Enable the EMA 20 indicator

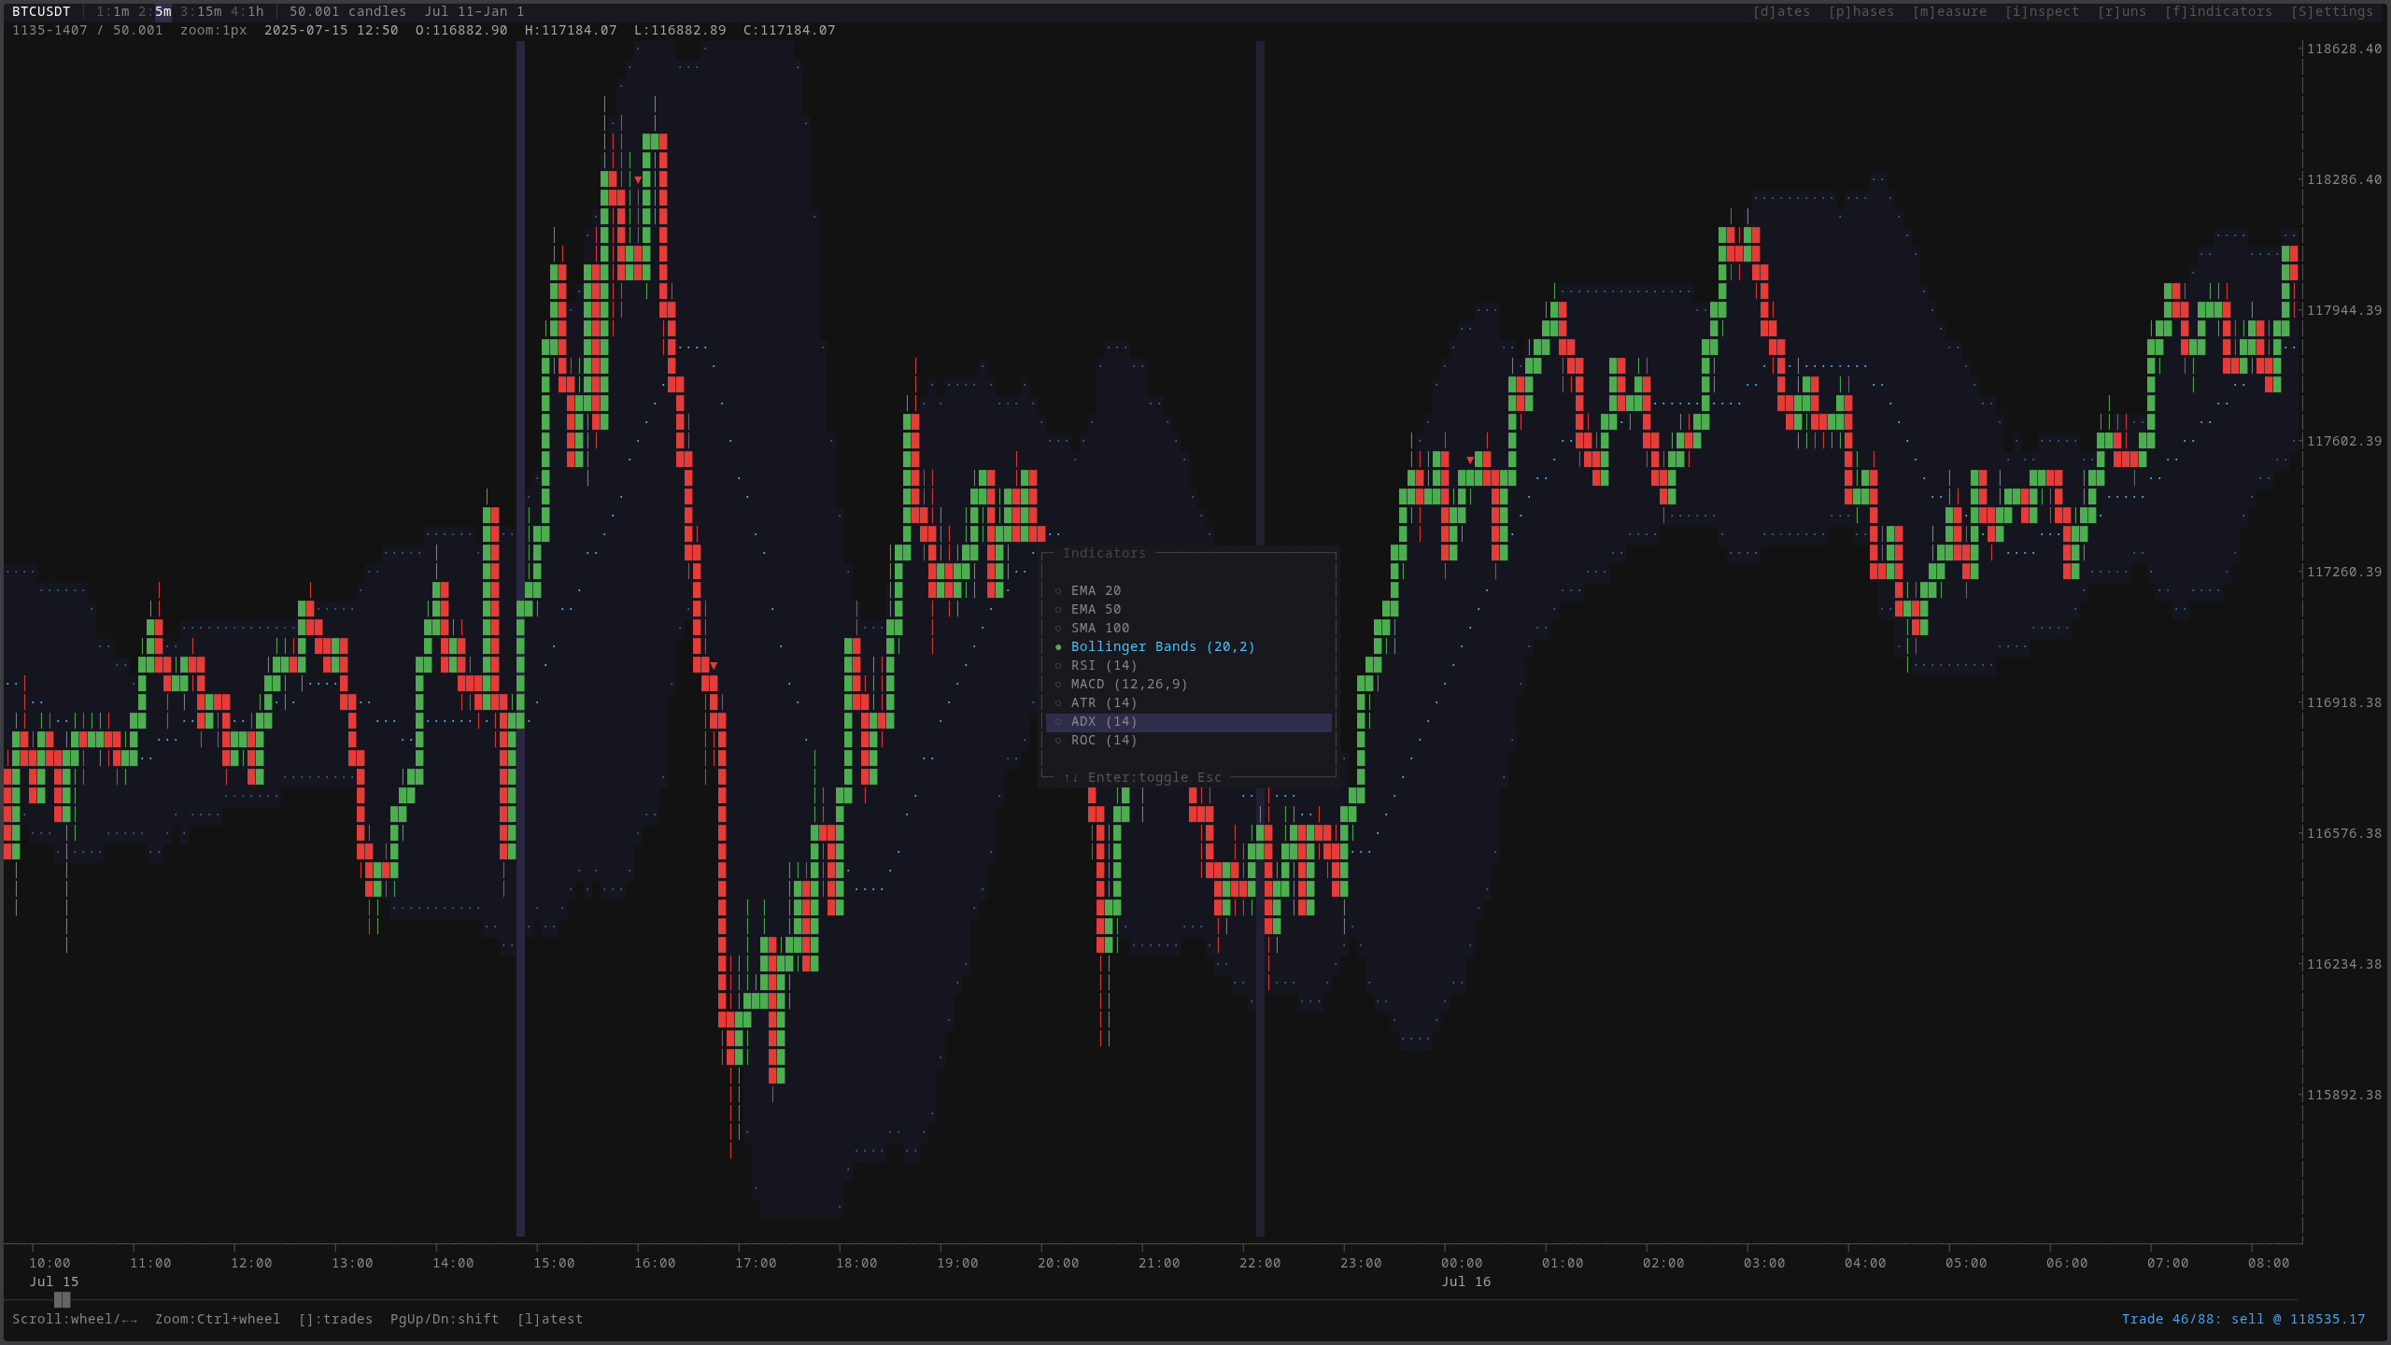(1095, 590)
